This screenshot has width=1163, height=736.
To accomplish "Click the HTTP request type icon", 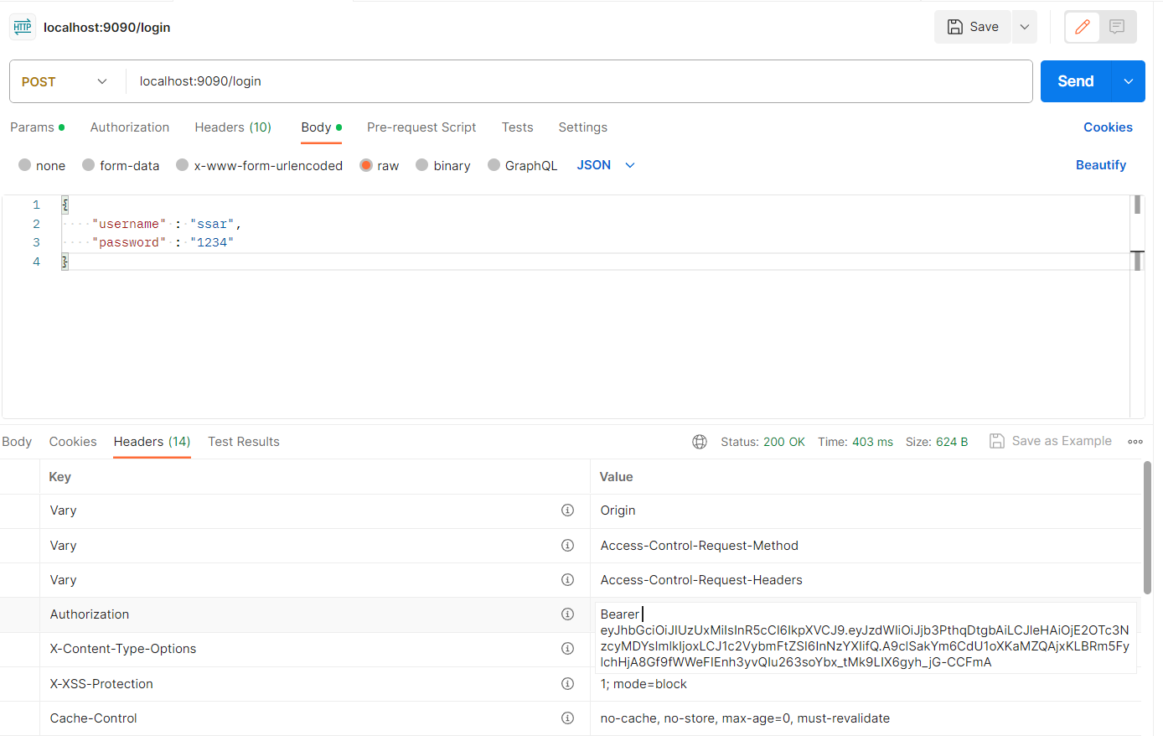I will [23, 27].
